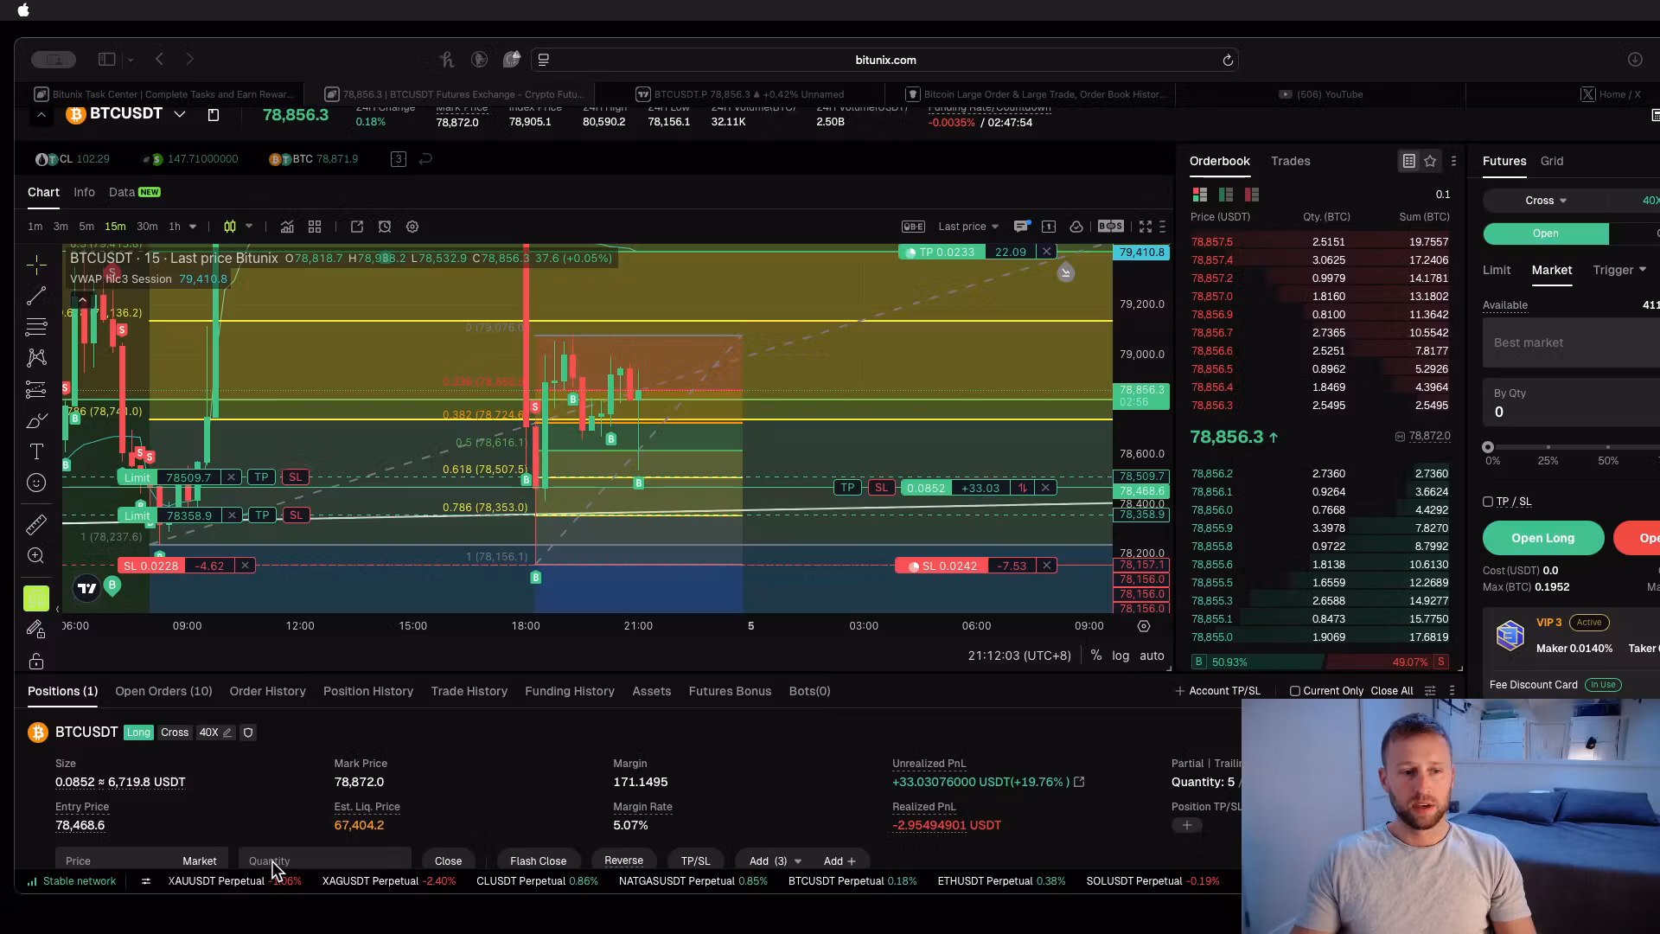The width and height of the screenshot is (1660, 934).
Task: Click the order size slider handle
Action: 1488,447
